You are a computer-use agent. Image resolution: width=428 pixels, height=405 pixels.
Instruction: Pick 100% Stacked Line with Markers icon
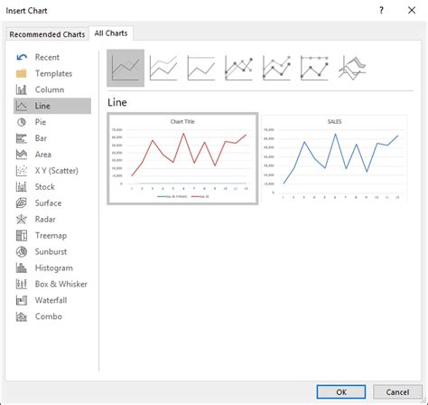tap(314, 68)
